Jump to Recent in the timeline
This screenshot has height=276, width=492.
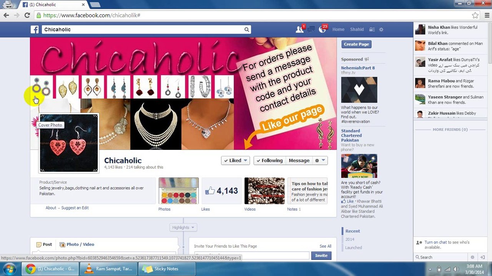[352, 231]
